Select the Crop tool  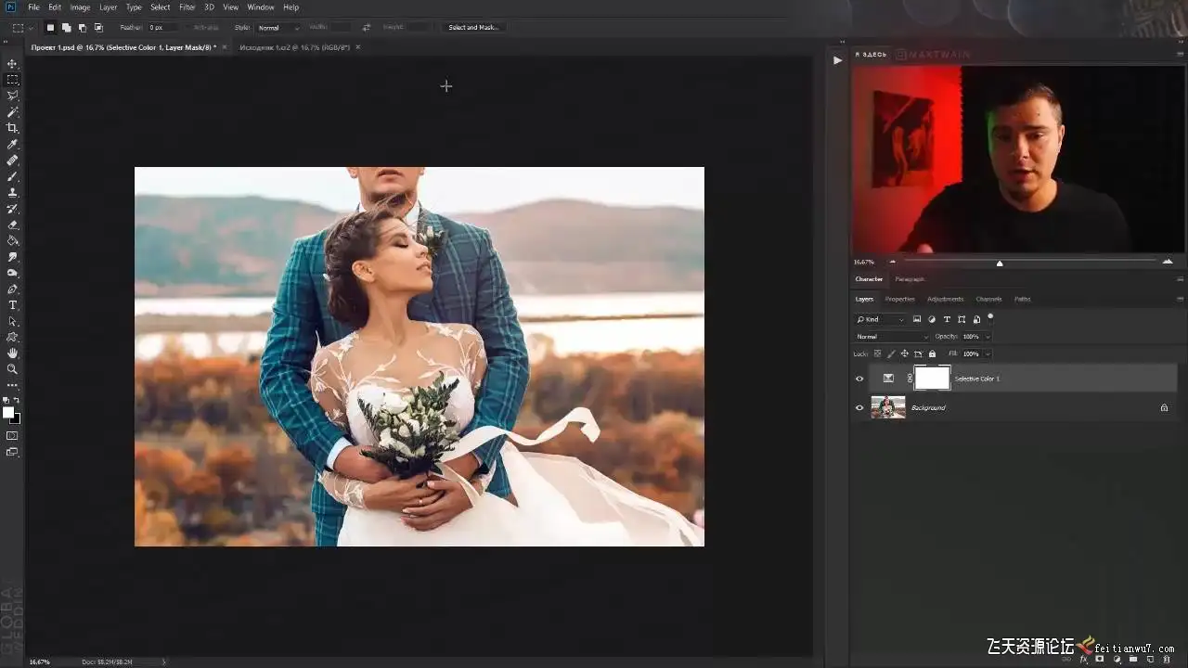tap(12, 128)
